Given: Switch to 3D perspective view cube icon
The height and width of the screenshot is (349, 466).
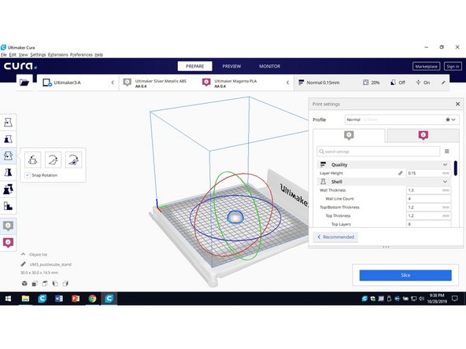Looking at the screenshot, I should pyautogui.click(x=24, y=284).
